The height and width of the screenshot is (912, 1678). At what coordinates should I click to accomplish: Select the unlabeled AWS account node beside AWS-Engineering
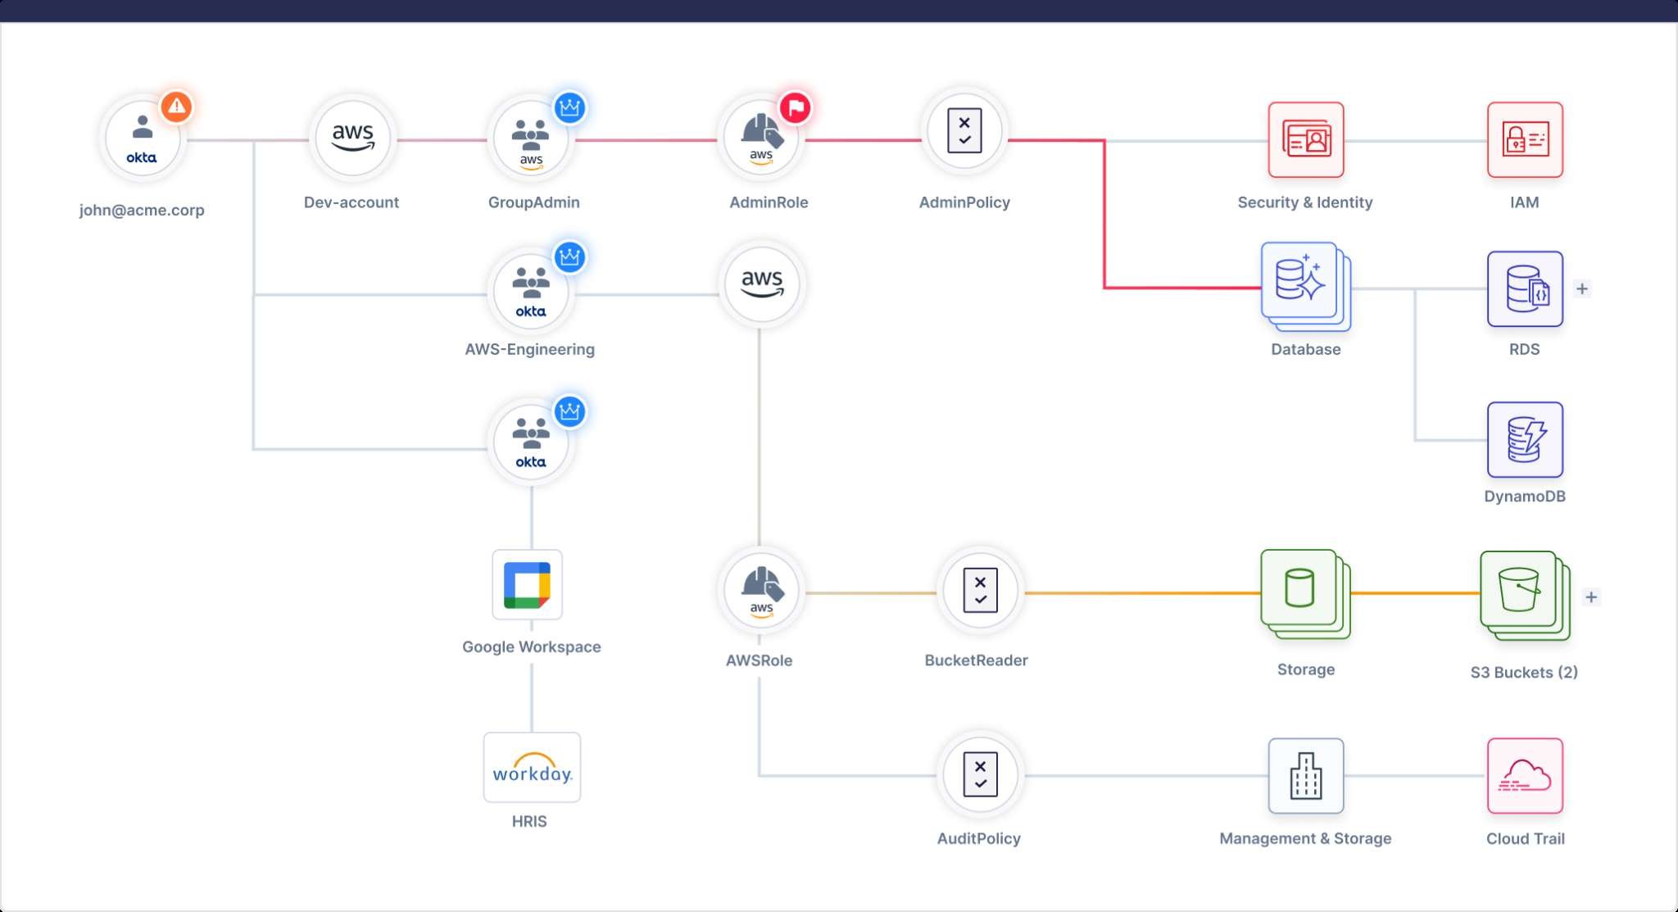coord(762,284)
